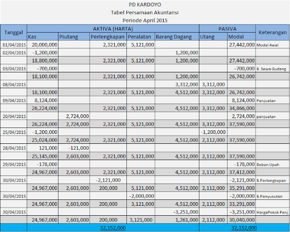
Task: Select the Keterangan column header
Action: 272,33
